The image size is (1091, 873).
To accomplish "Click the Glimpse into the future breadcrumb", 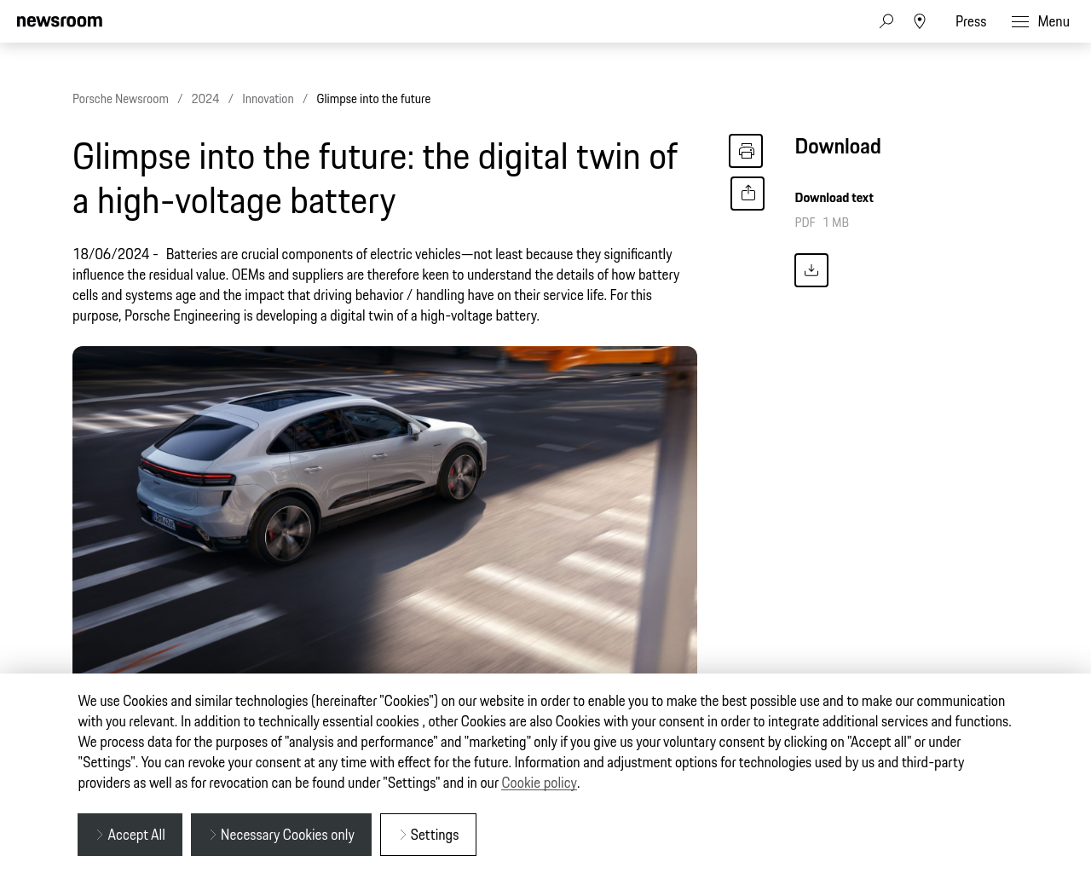I will coord(373,99).
